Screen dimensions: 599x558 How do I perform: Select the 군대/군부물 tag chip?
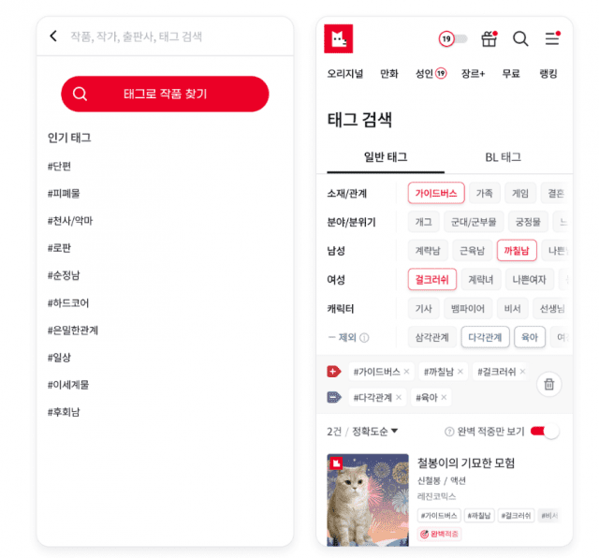pyautogui.click(x=474, y=222)
